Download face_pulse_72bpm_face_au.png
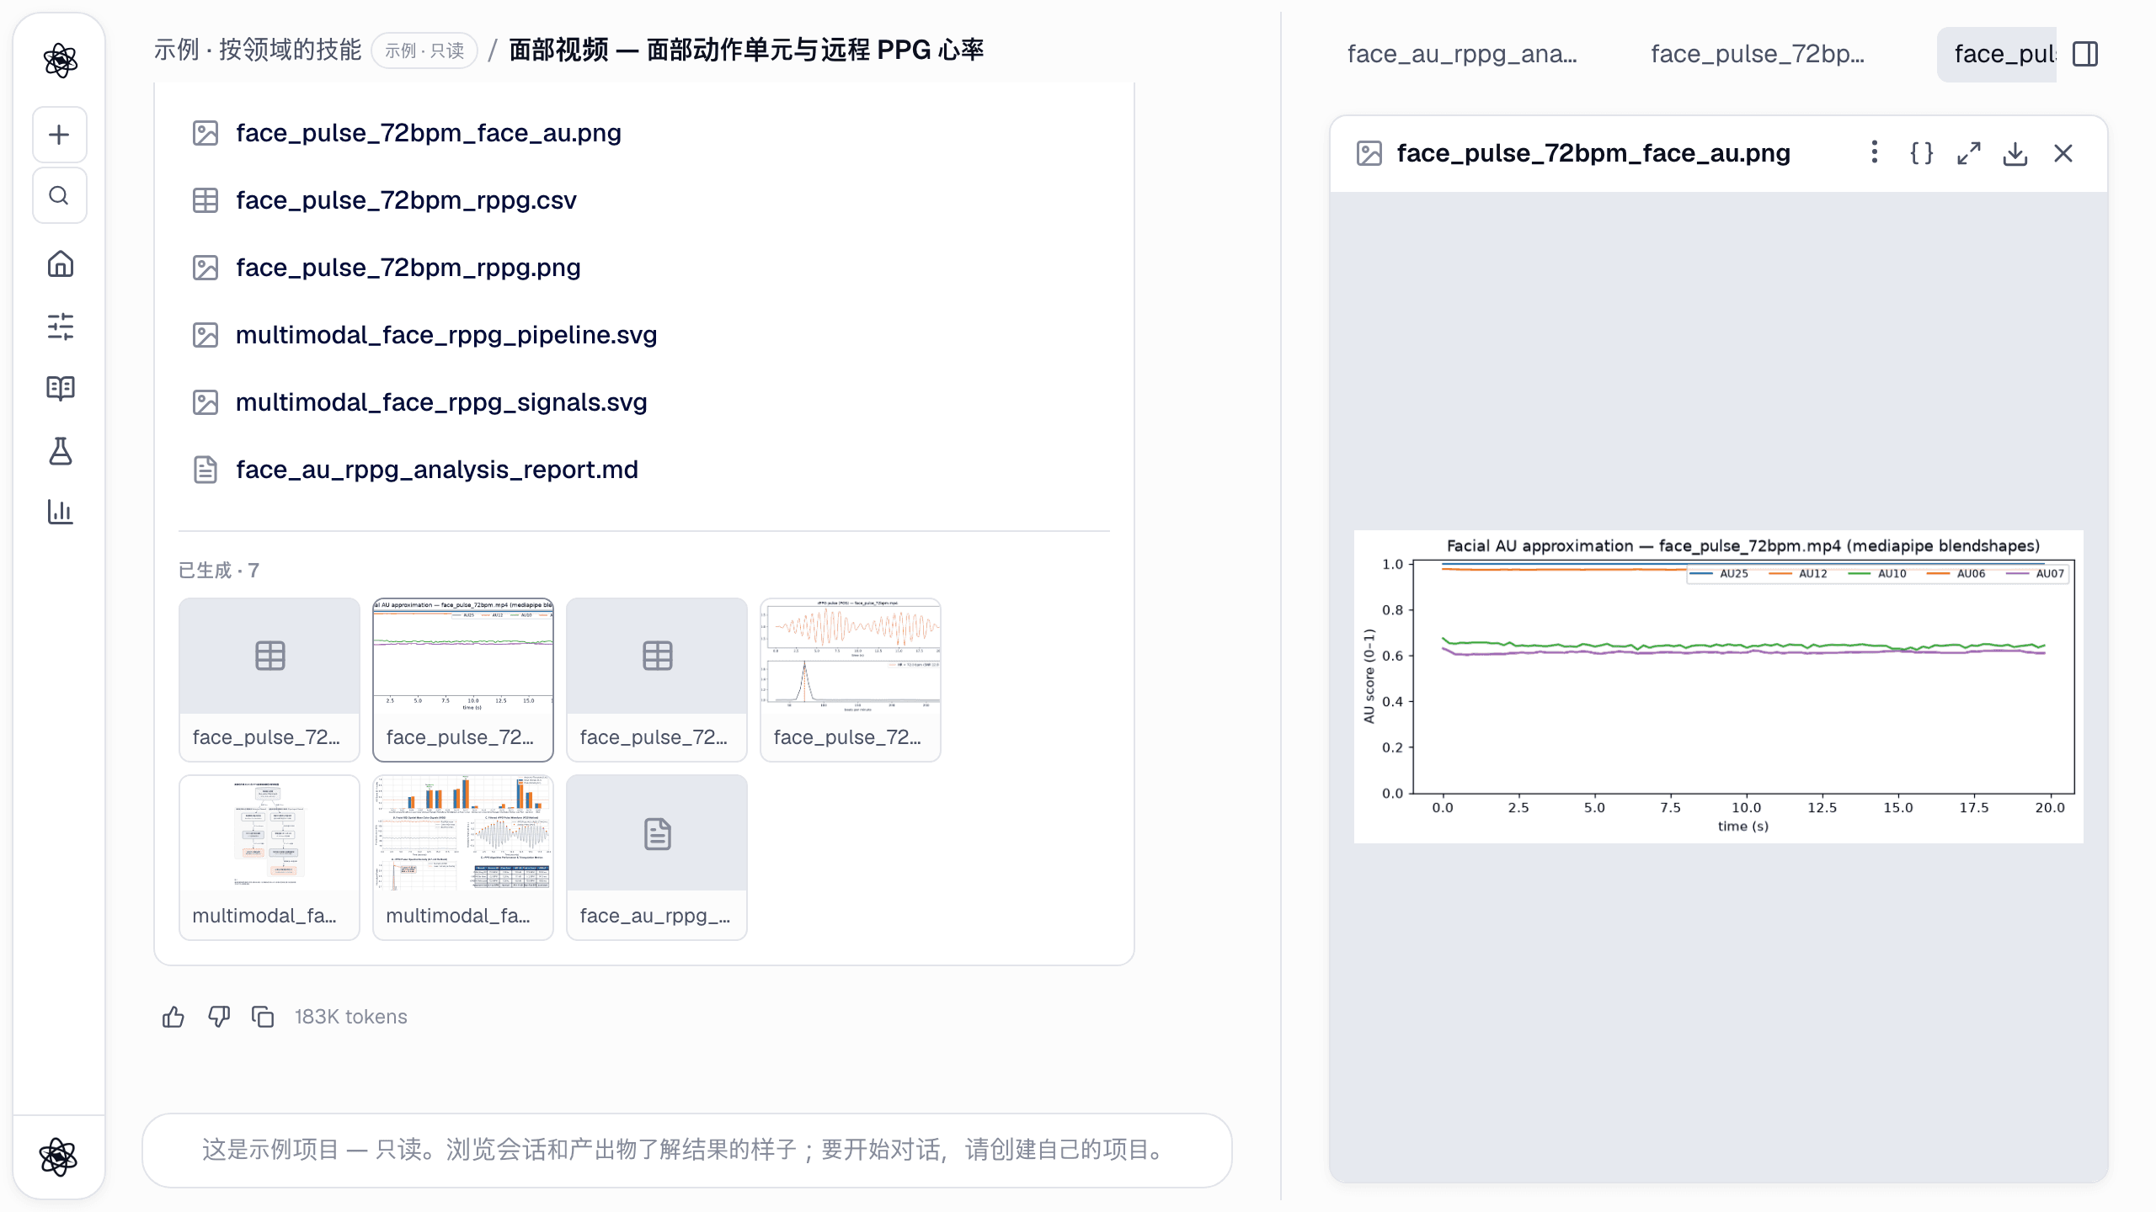 pyautogui.click(x=2015, y=153)
